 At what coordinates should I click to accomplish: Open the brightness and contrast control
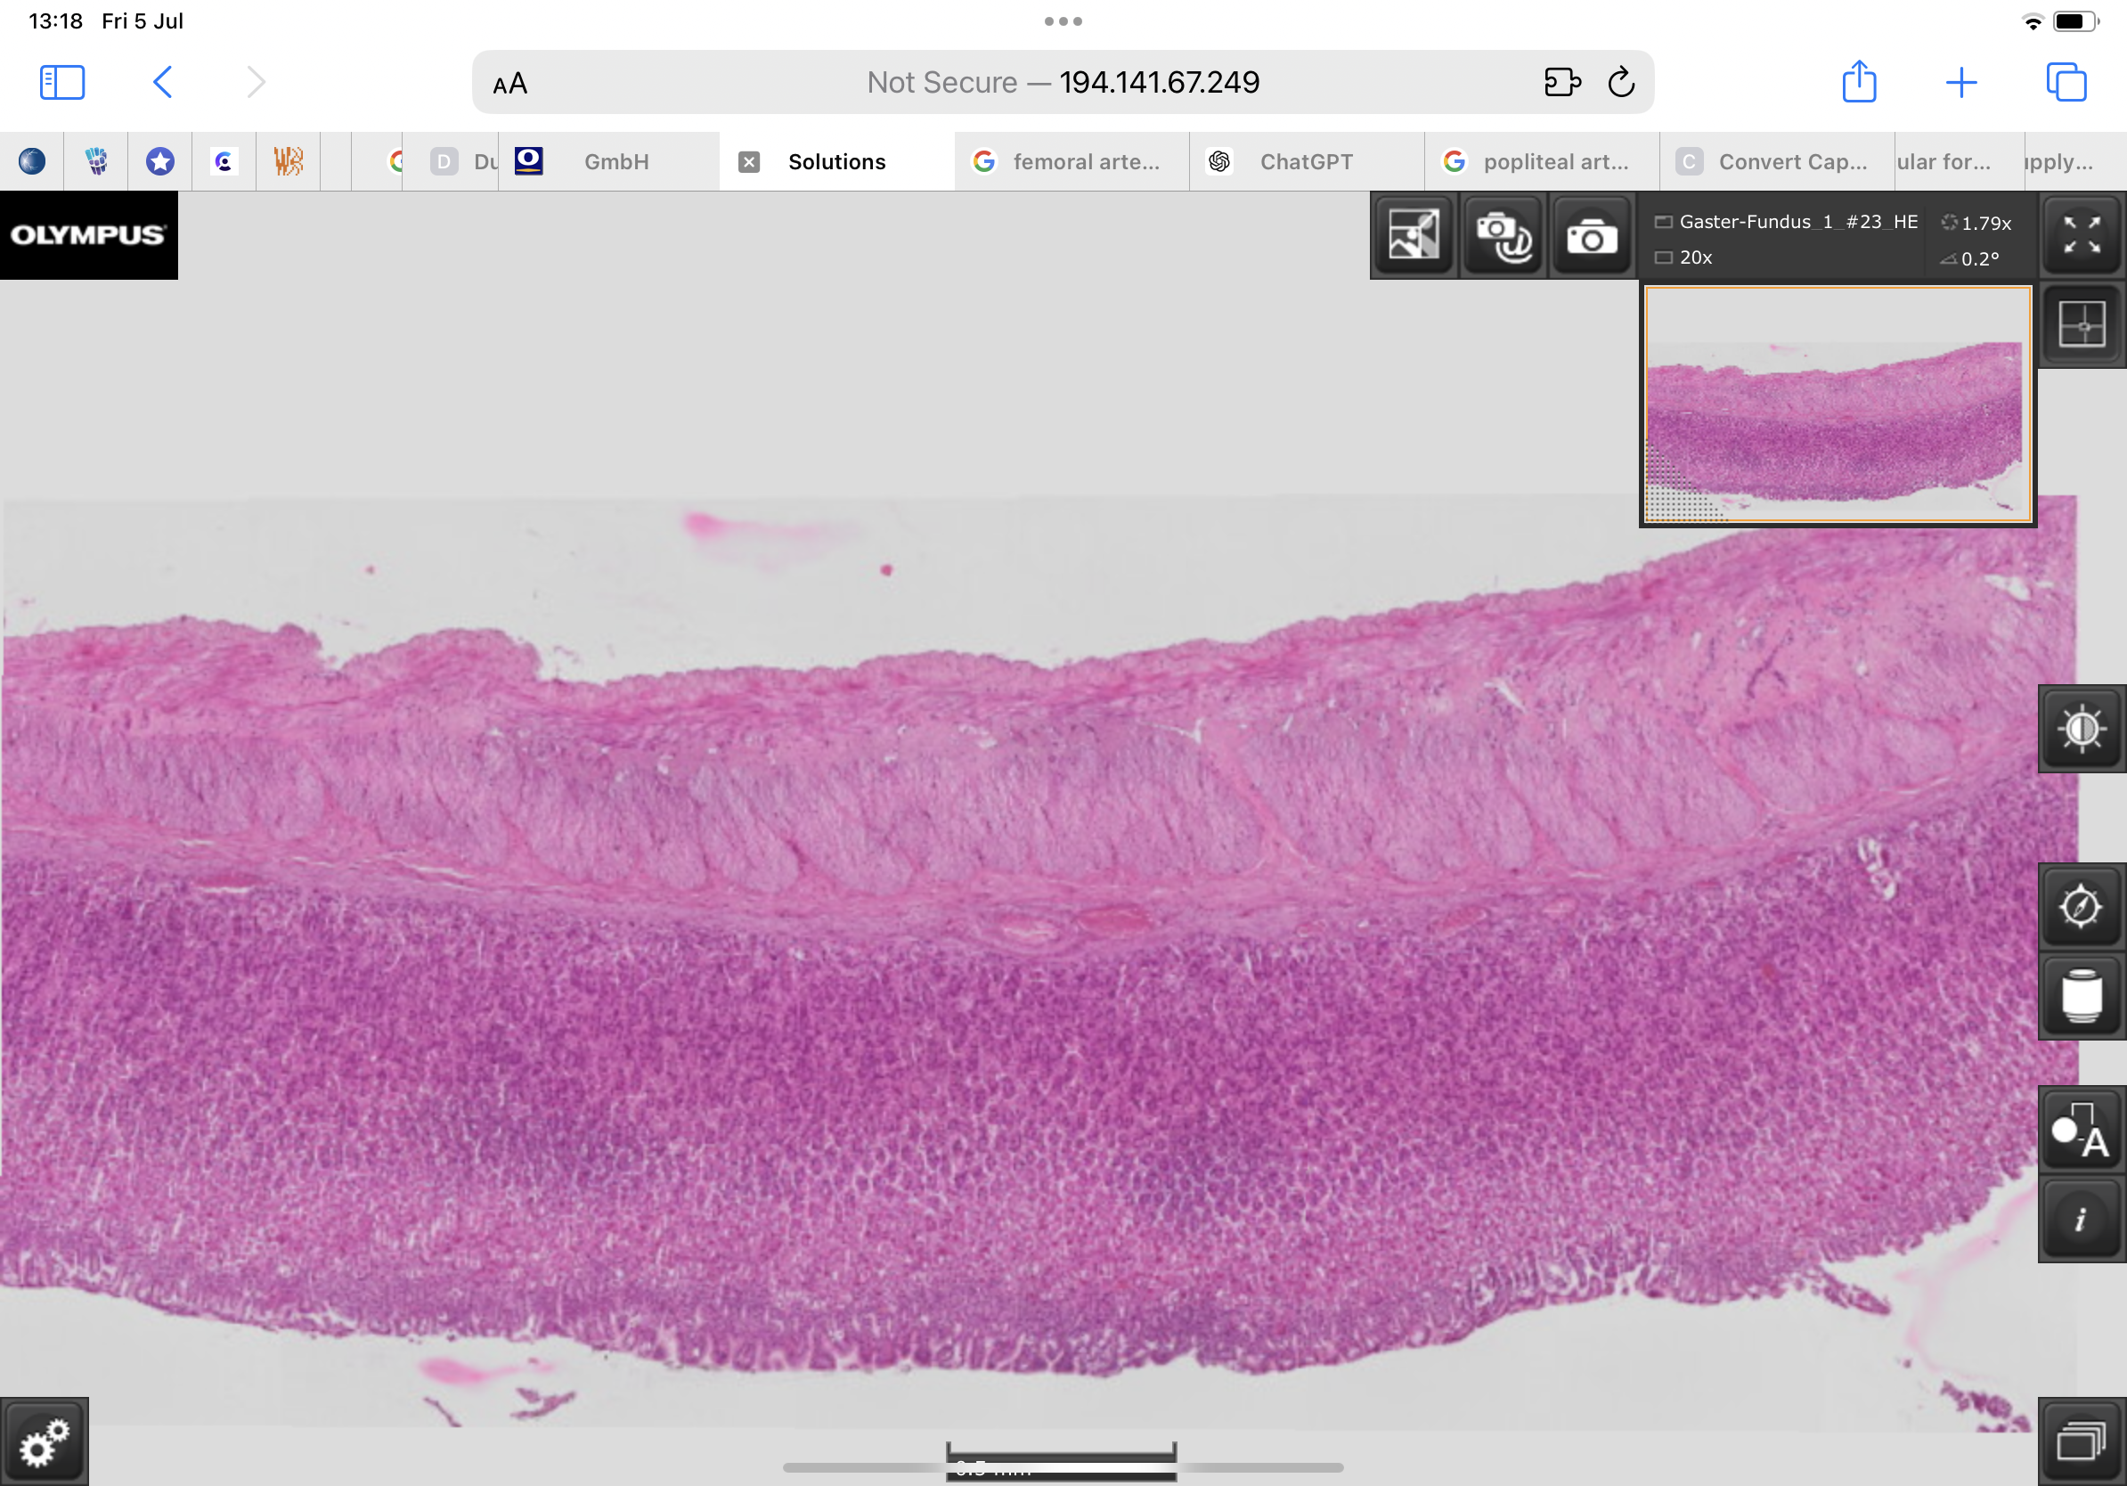point(2081,729)
